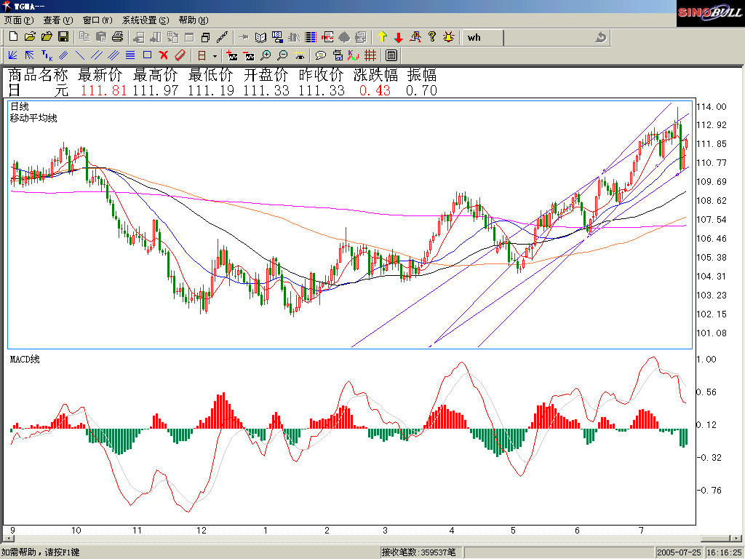Click the speech bubble comment icon
The height and width of the screenshot is (559, 745).
pos(321,55)
